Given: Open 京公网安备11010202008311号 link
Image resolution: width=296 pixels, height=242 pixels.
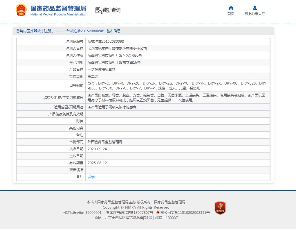Looking at the screenshot, I should click(x=185, y=213).
